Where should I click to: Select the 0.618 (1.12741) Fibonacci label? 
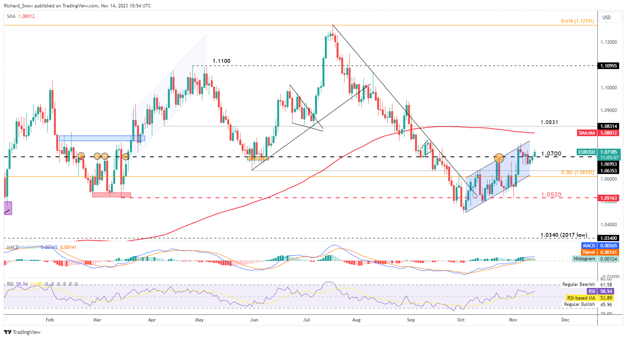[577, 21]
